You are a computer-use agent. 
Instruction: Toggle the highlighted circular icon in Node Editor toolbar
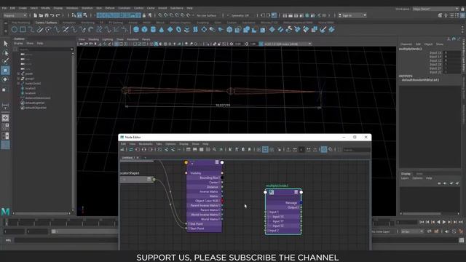(323, 149)
